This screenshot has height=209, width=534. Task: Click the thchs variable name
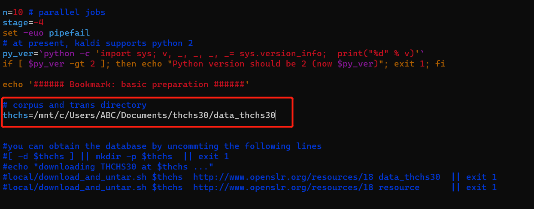coord(15,115)
